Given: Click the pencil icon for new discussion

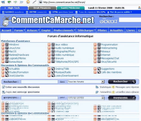Looking at the screenshot, I should [3, 87].
